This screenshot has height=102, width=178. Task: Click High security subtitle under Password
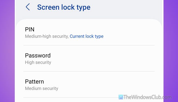point(38,62)
